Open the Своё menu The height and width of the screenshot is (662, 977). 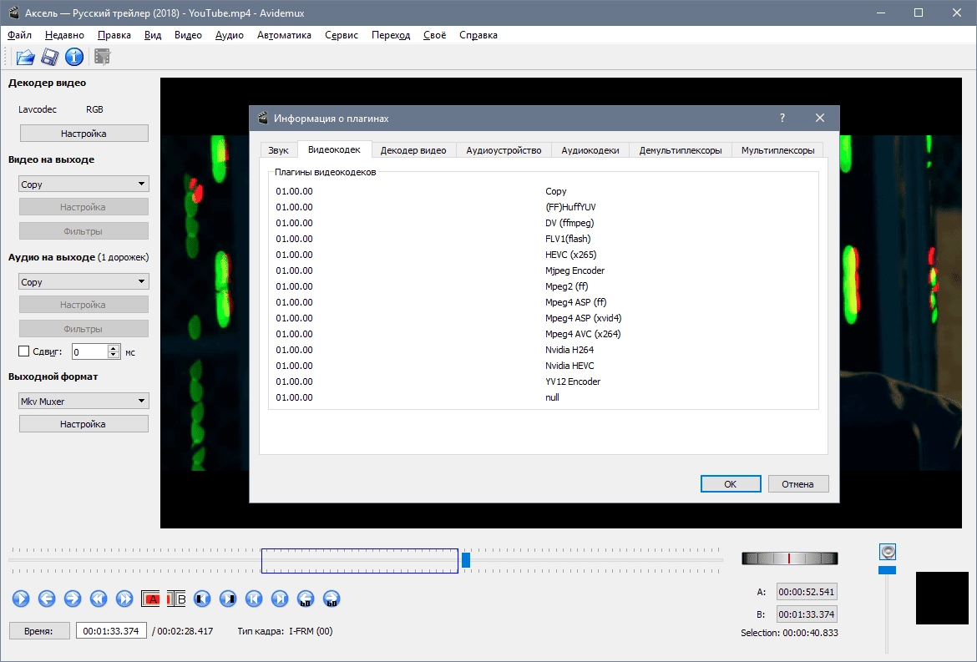(434, 35)
